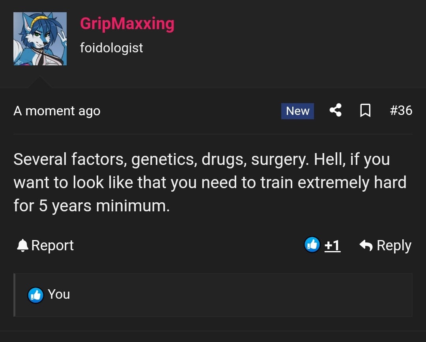Open the 'You' reactions list link
The height and width of the screenshot is (342, 426).
[x=59, y=294]
